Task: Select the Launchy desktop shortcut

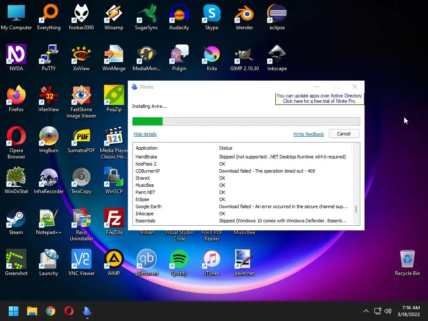Action: (49, 262)
